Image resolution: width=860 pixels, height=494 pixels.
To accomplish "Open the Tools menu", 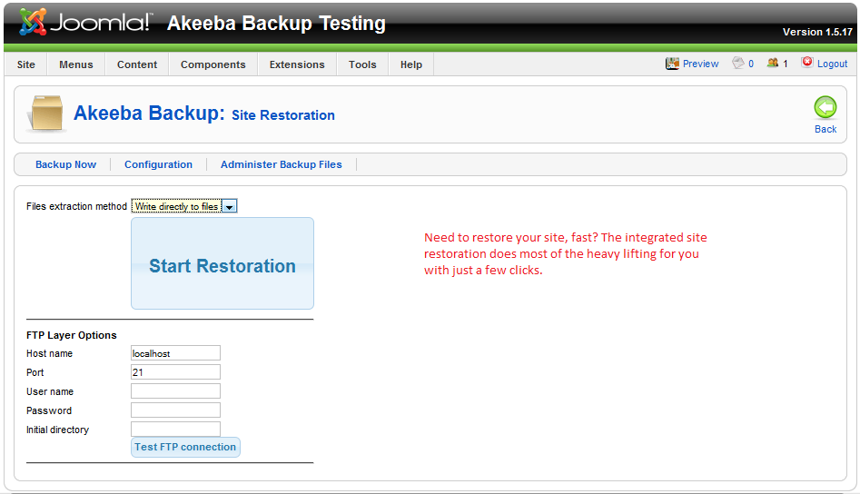I will [362, 64].
